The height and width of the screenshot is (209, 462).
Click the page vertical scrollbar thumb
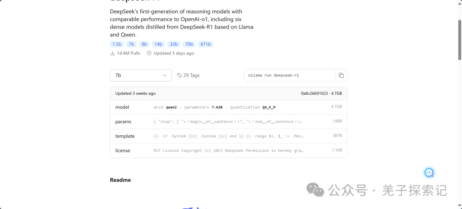(x=459, y=40)
